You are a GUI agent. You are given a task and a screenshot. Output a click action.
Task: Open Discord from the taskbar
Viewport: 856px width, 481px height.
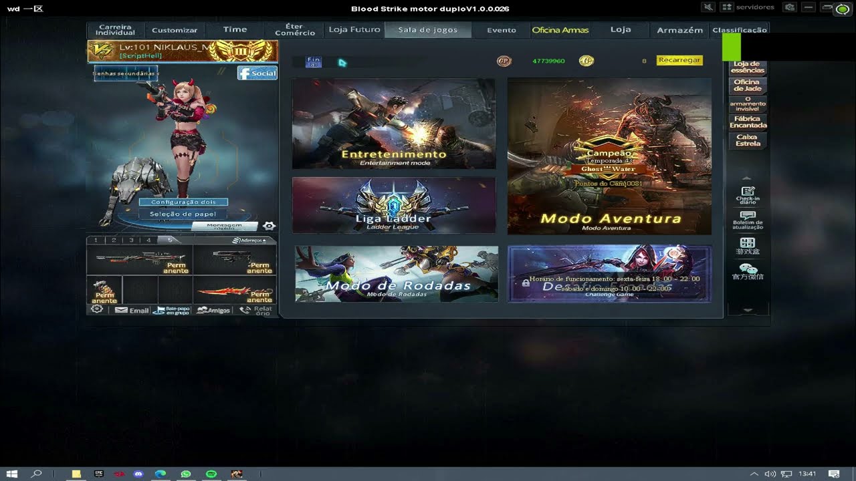click(138, 474)
